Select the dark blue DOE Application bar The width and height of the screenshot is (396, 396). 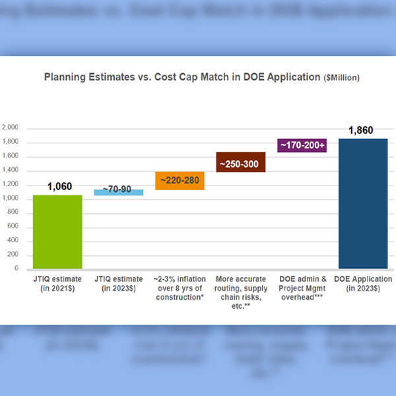click(362, 203)
